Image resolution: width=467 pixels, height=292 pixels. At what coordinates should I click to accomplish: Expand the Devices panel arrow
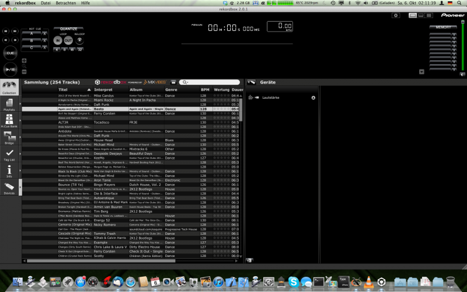click(x=20, y=187)
